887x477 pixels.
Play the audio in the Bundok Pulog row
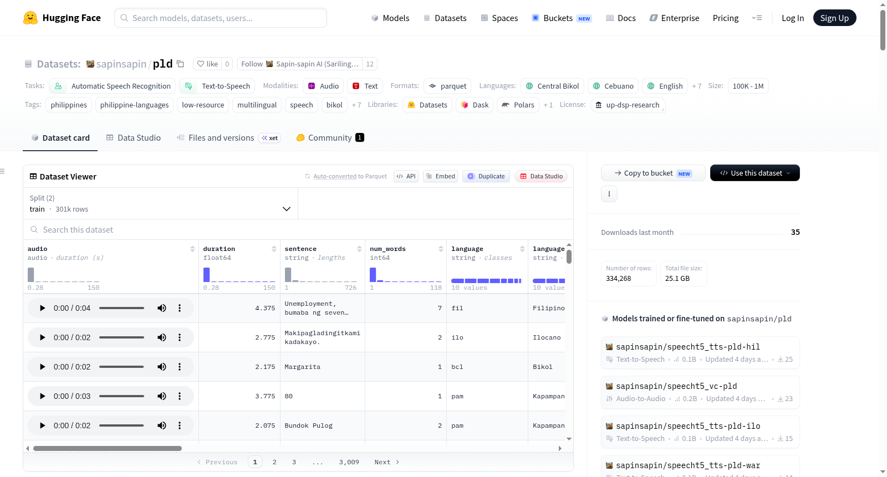point(42,425)
